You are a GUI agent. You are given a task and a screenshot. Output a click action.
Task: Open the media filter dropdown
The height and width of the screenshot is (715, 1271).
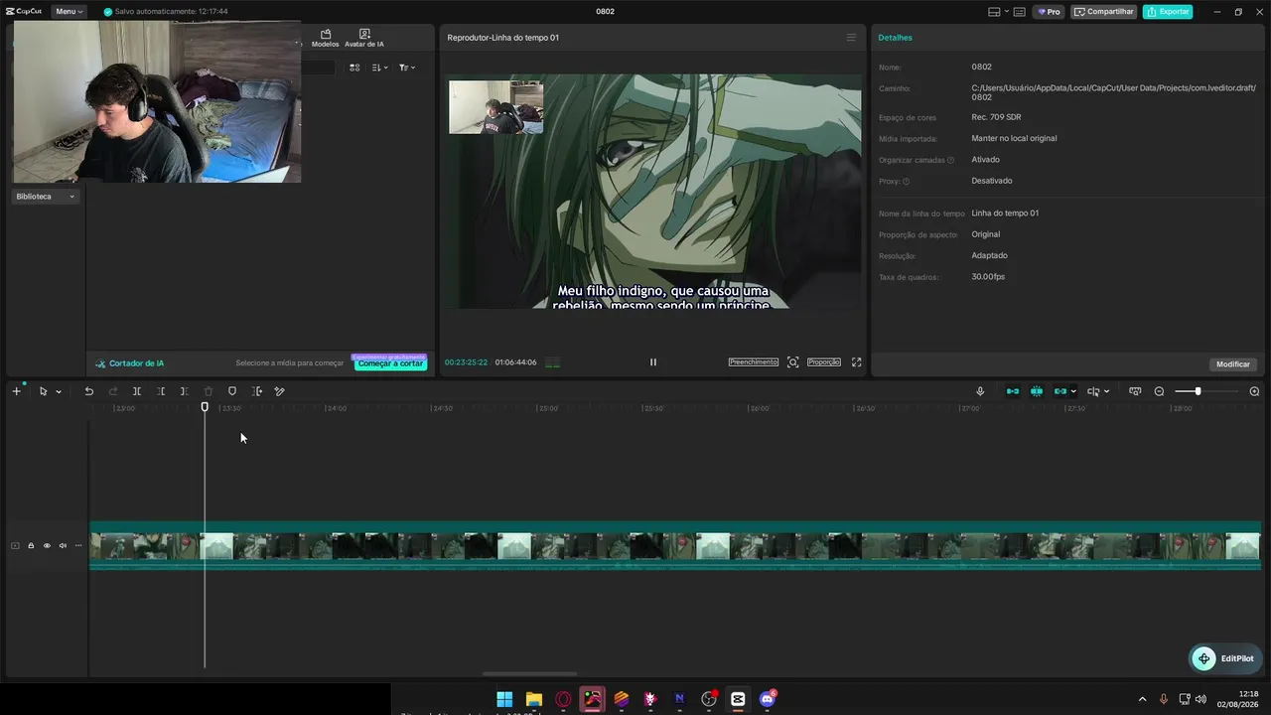(x=407, y=68)
